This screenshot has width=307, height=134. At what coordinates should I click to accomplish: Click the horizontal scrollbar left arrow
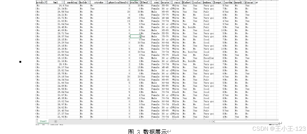[214, 121]
